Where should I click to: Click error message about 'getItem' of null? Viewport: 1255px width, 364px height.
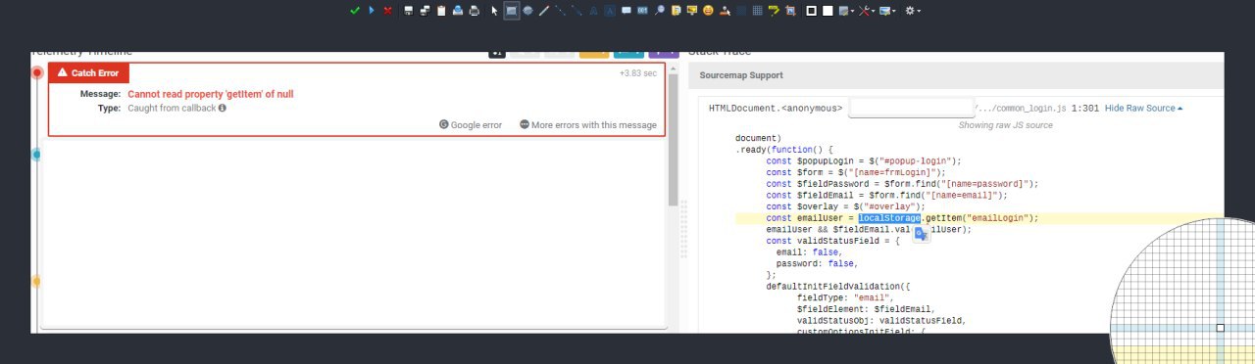pos(211,94)
